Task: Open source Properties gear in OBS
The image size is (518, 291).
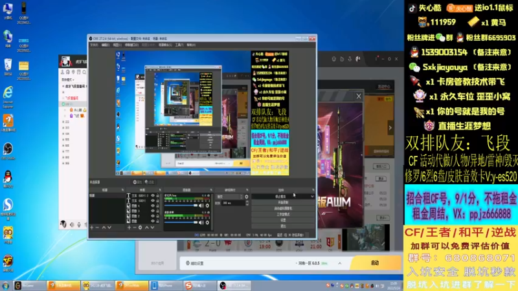Action: click(137, 182)
